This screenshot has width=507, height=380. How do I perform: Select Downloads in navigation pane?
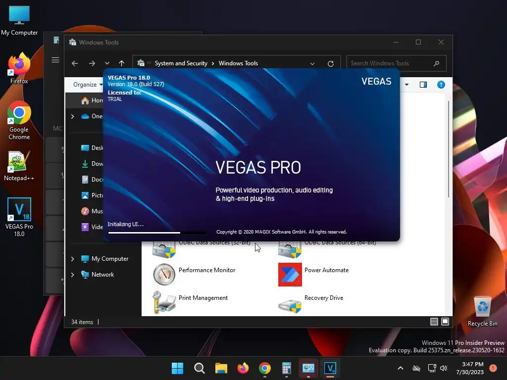92,164
